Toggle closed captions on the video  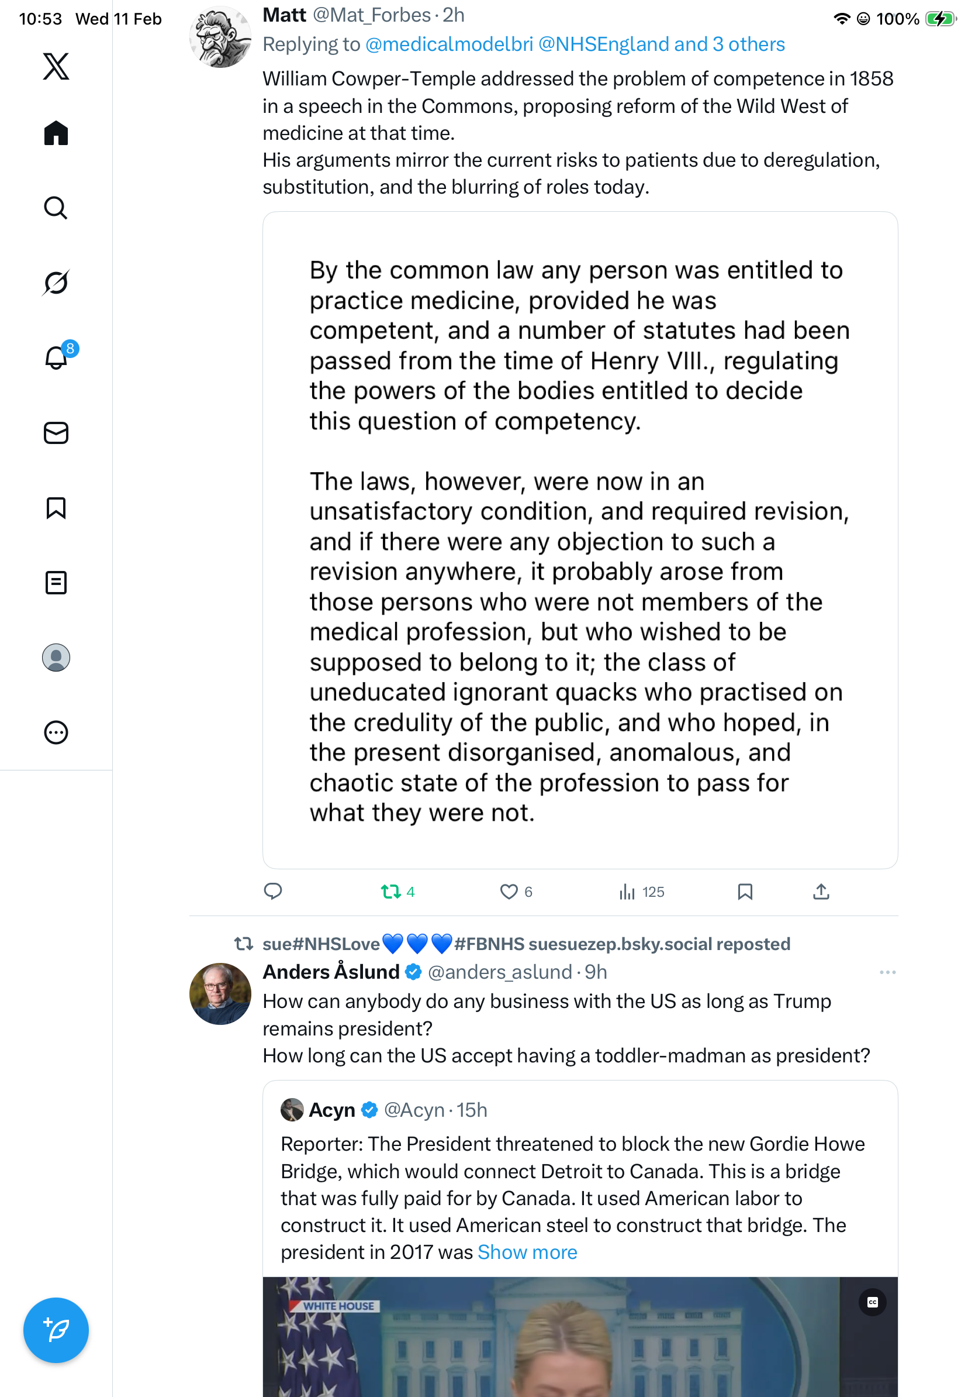tap(872, 1302)
